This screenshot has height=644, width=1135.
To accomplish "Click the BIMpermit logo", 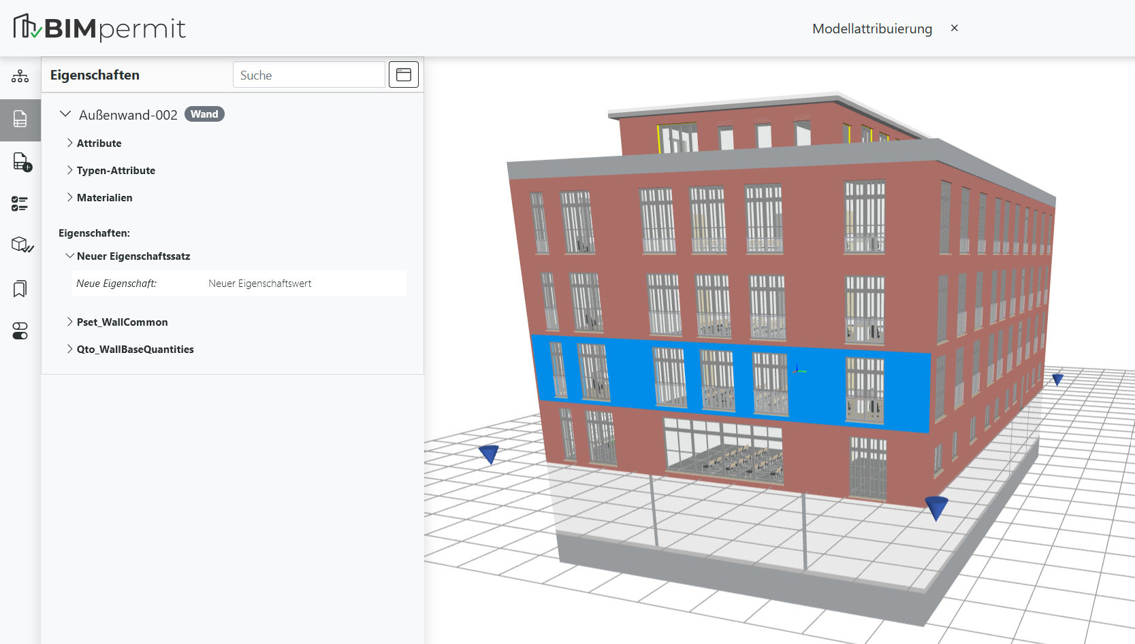I will [99, 28].
